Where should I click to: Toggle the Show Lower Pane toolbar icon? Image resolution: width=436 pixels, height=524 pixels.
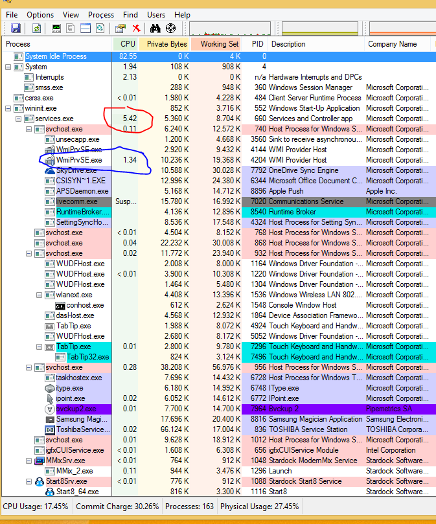(x=86, y=28)
